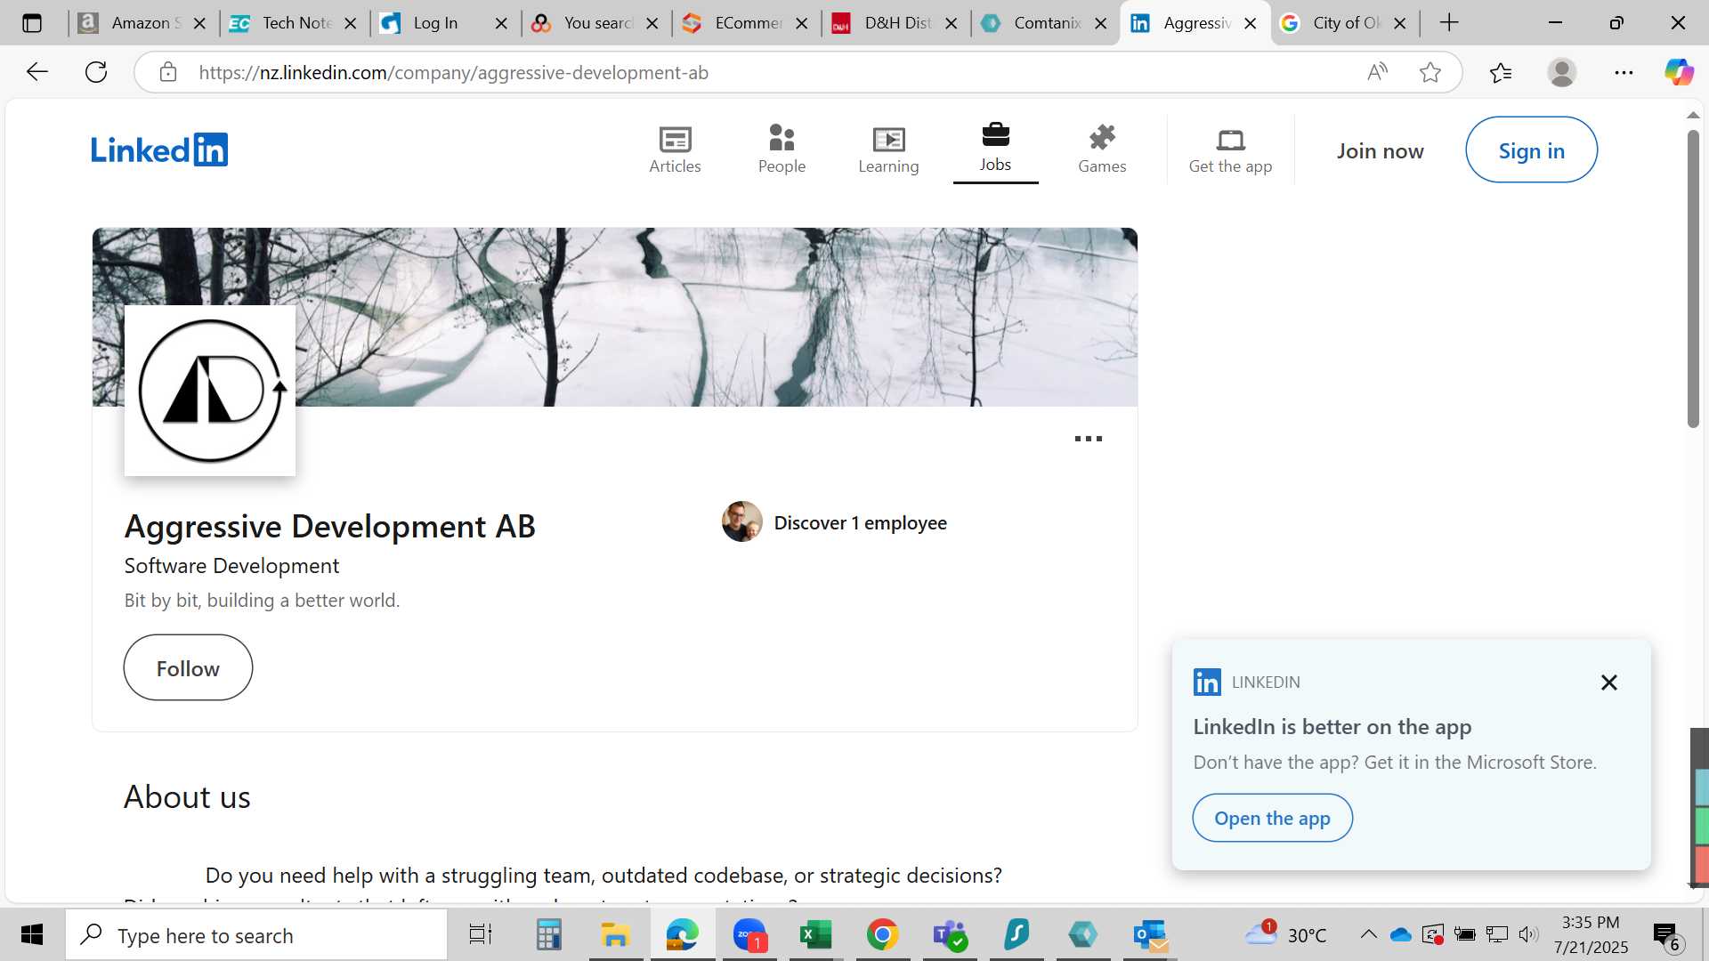Open the weather widget showing 30°C

pyautogui.click(x=1285, y=934)
